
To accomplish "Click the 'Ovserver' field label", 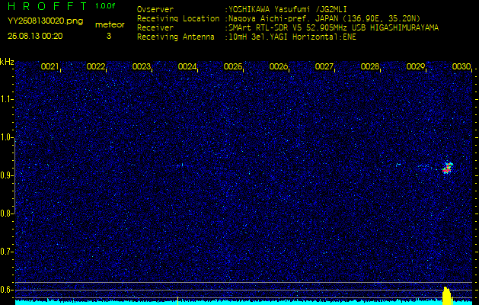I will tap(155, 10).
